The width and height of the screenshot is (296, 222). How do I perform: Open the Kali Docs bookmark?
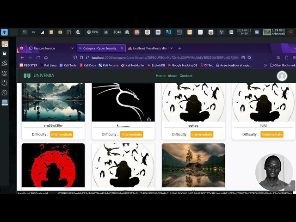click(x=87, y=65)
